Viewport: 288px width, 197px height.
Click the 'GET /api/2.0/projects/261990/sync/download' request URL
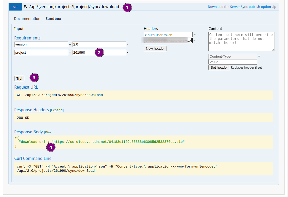tap(60, 95)
